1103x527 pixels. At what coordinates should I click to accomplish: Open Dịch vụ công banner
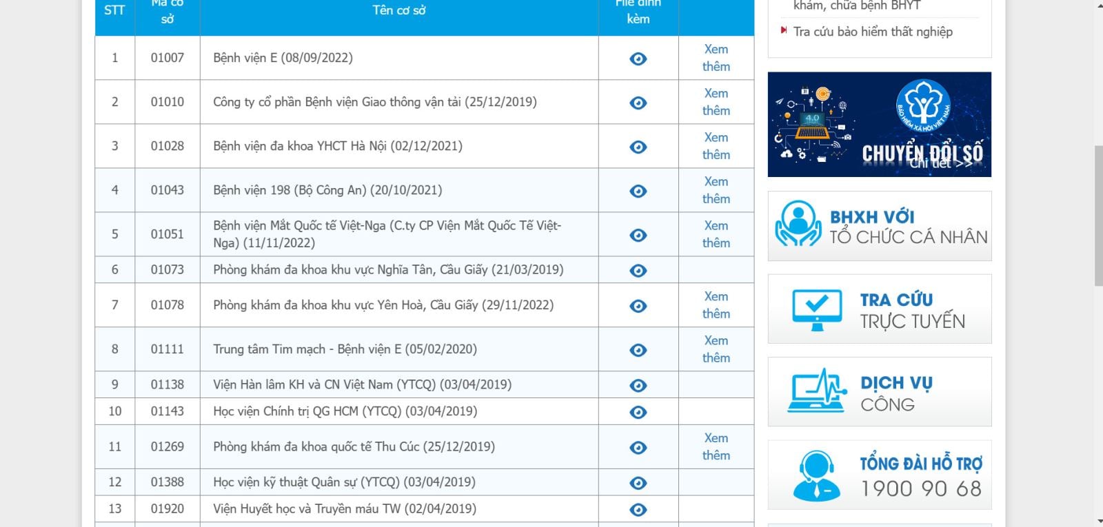[x=880, y=392]
